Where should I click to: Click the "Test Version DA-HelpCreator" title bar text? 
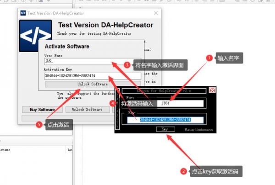(x=56, y=13)
